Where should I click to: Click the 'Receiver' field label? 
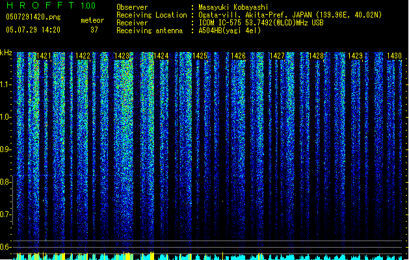(x=132, y=23)
